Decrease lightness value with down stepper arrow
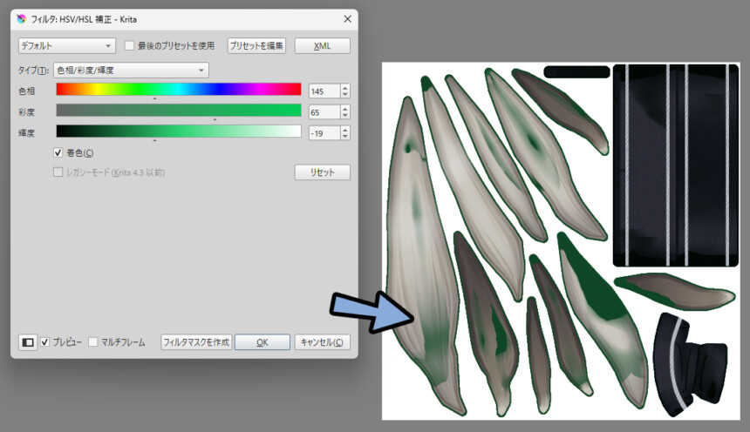The image size is (750, 432). coord(345,137)
